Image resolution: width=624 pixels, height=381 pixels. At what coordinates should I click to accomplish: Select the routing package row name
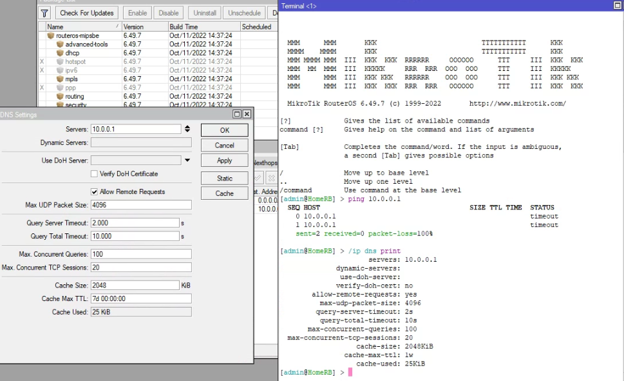[75, 97]
